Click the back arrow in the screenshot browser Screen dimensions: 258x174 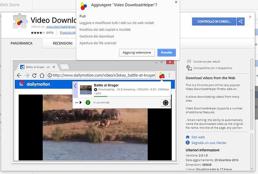pyautogui.click(x=19, y=76)
